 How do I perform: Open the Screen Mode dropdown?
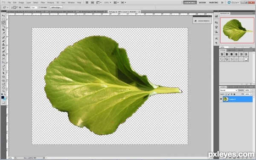(x=123, y=3)
